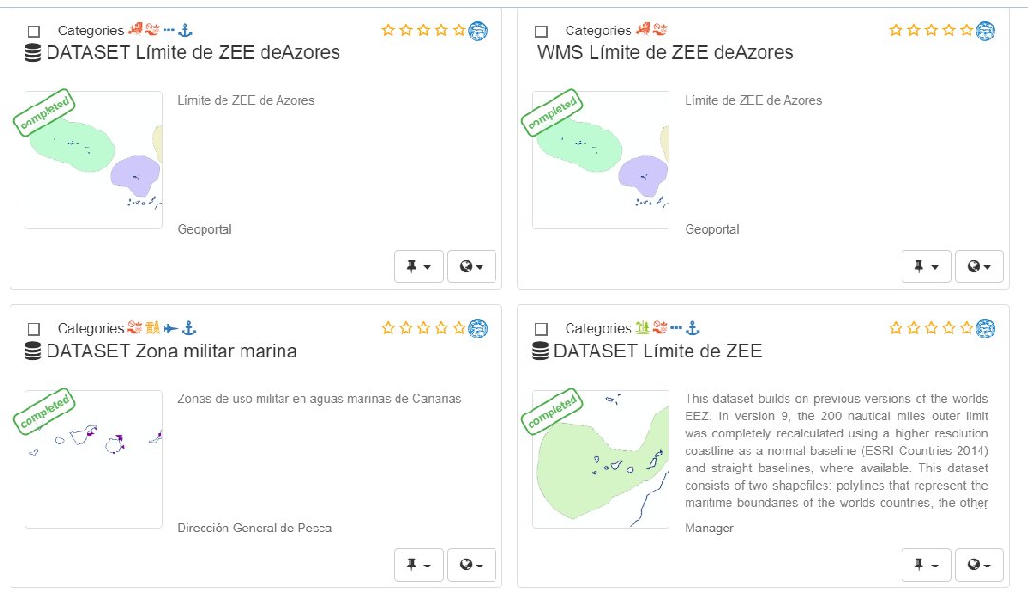Image resolution: width=1028 pixels, height=596 pixels.
Task: Select the WMS Límite de ZEE deAzores checkbox
Action: click(x=541, y=30)
